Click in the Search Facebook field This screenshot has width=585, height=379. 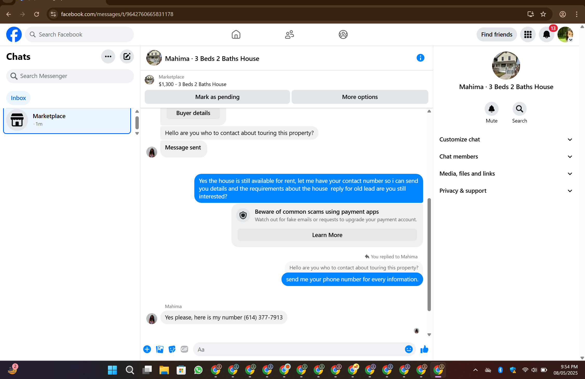point(79,34)
